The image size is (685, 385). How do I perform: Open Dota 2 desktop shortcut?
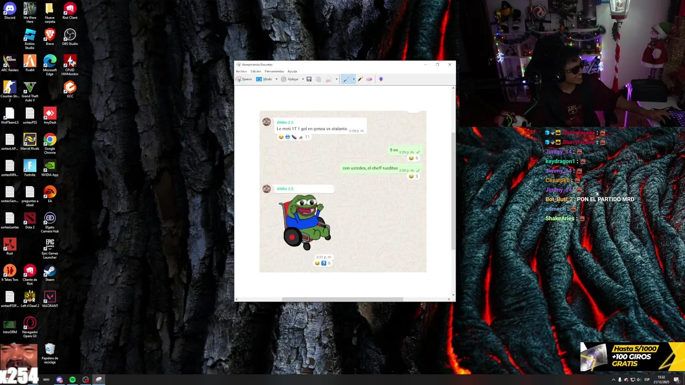pyautogui.click(x=29, y=221)
